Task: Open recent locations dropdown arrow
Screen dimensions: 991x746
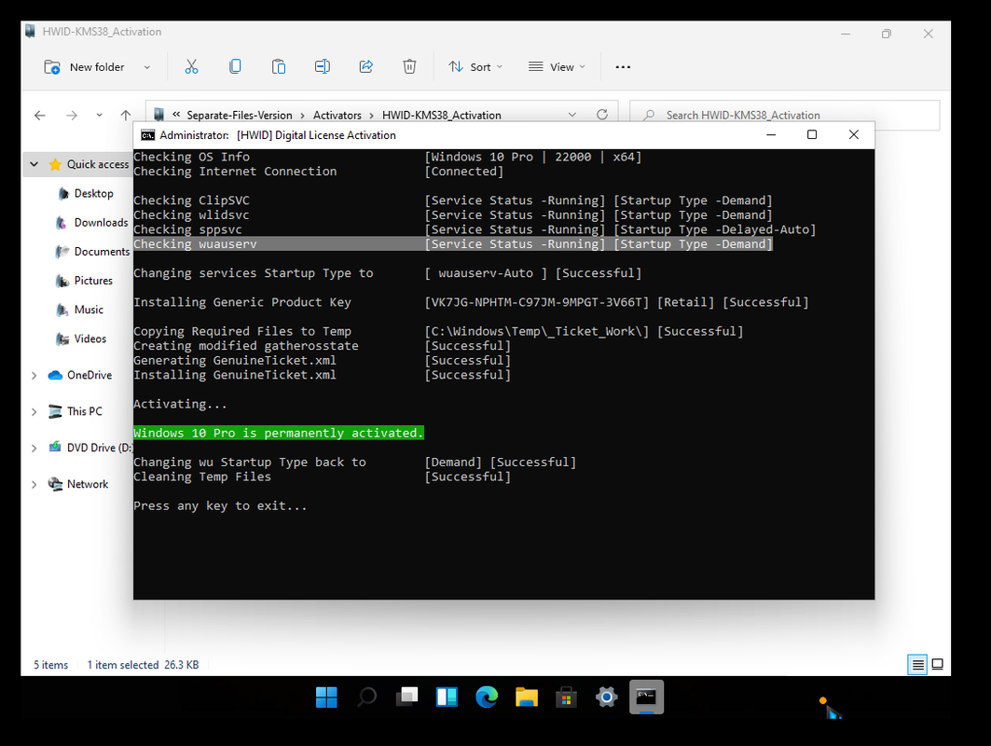Action: point(99,115)
